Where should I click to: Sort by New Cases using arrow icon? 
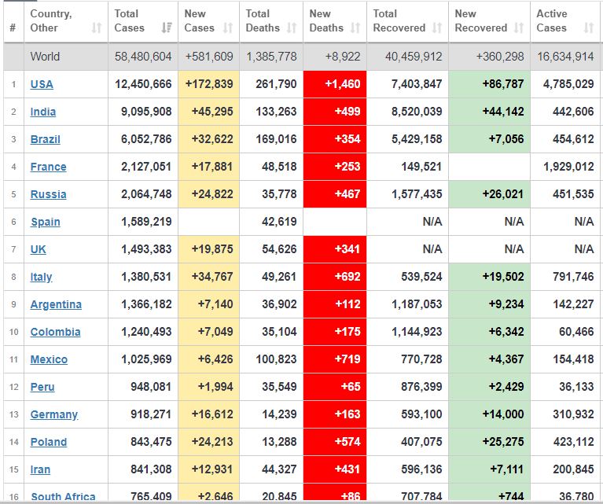(x=228, y=28)
